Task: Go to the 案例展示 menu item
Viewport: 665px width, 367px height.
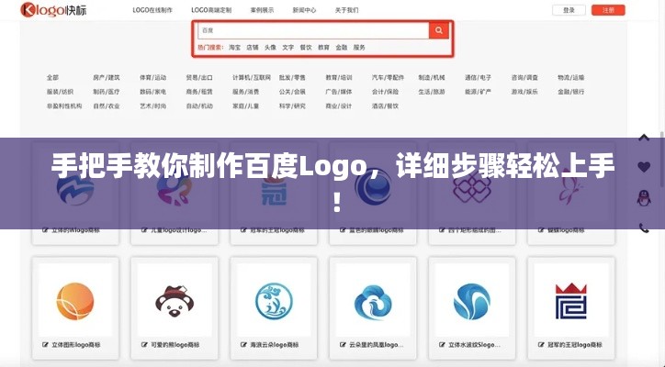Action: (262, 10)
